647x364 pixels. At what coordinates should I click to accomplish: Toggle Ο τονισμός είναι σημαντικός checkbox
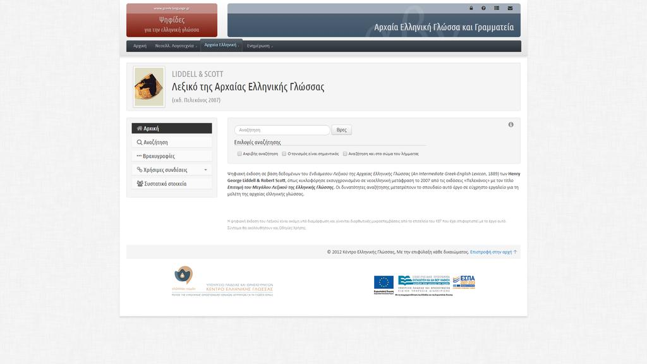(x=284, y=154)
